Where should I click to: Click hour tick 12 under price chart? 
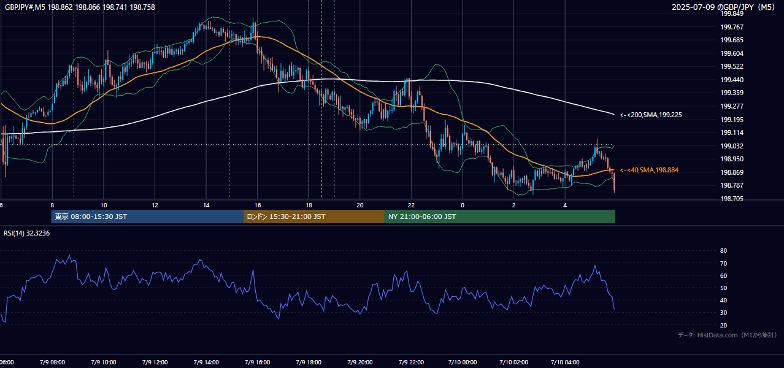155,205
